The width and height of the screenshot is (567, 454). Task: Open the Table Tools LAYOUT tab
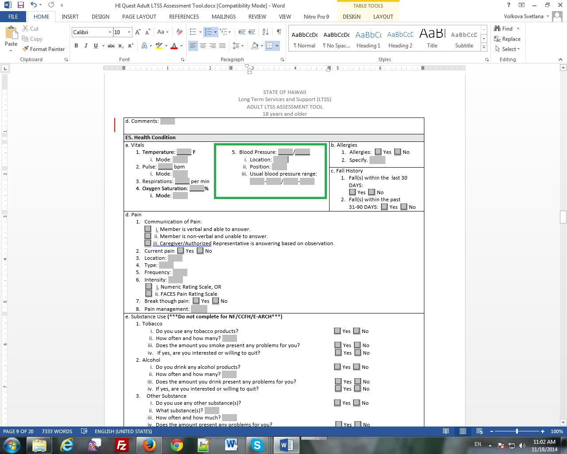coord(383,17)
